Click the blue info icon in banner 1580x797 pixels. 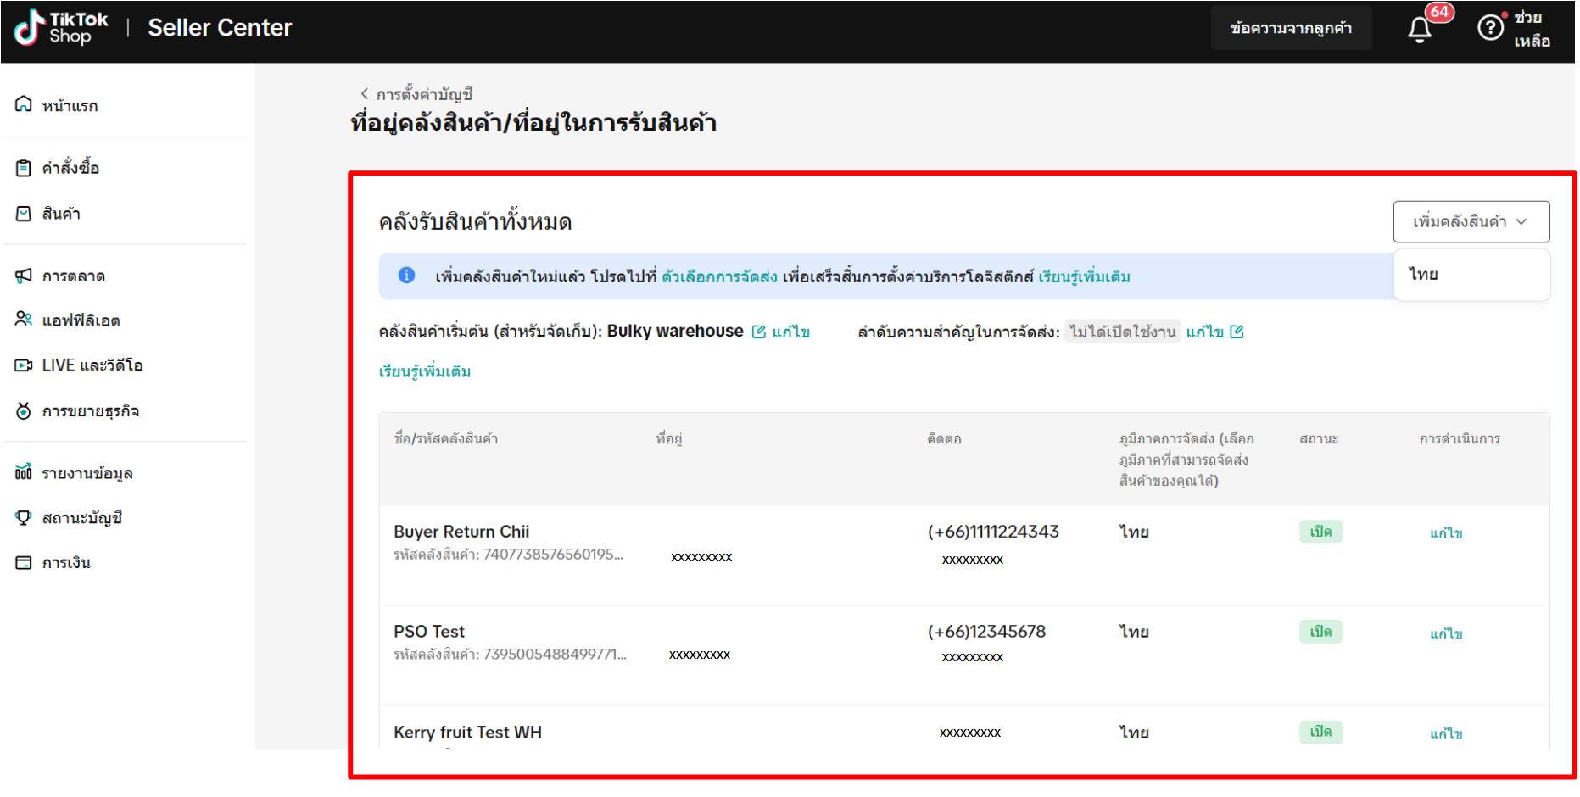tap(407, 276)
